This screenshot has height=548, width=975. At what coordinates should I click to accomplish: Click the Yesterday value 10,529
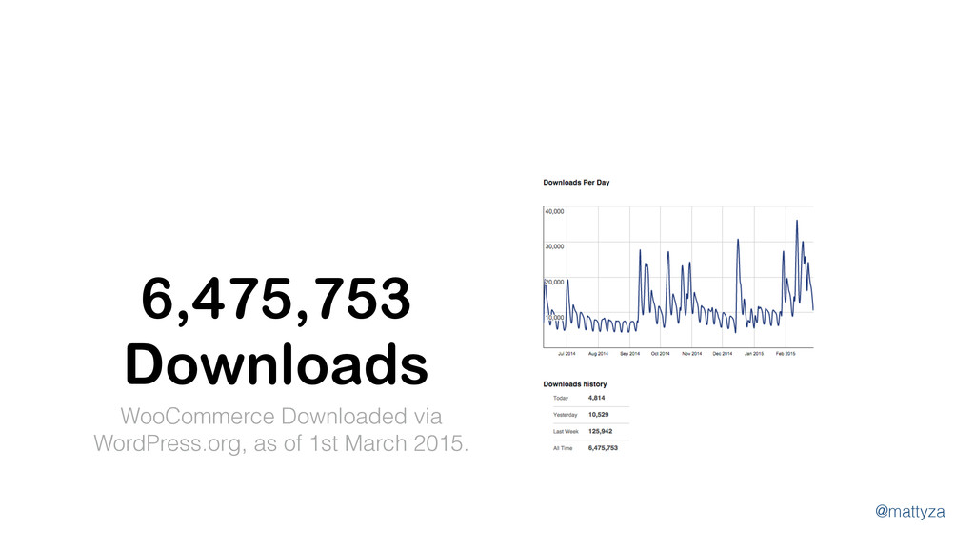tap(599, 415)
